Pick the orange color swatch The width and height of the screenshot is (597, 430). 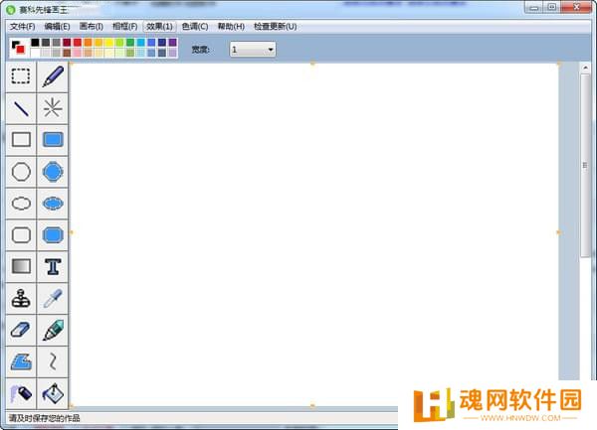pos(88,42)
